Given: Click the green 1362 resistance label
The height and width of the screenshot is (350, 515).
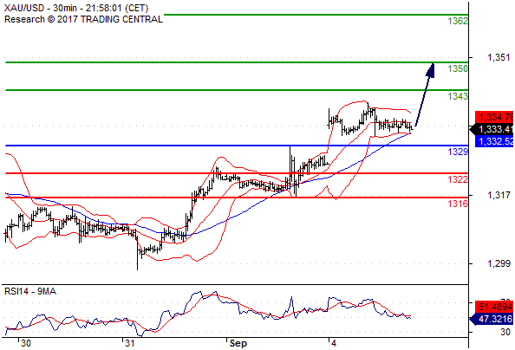Looking at the screenshot, I should coord(458,21).
